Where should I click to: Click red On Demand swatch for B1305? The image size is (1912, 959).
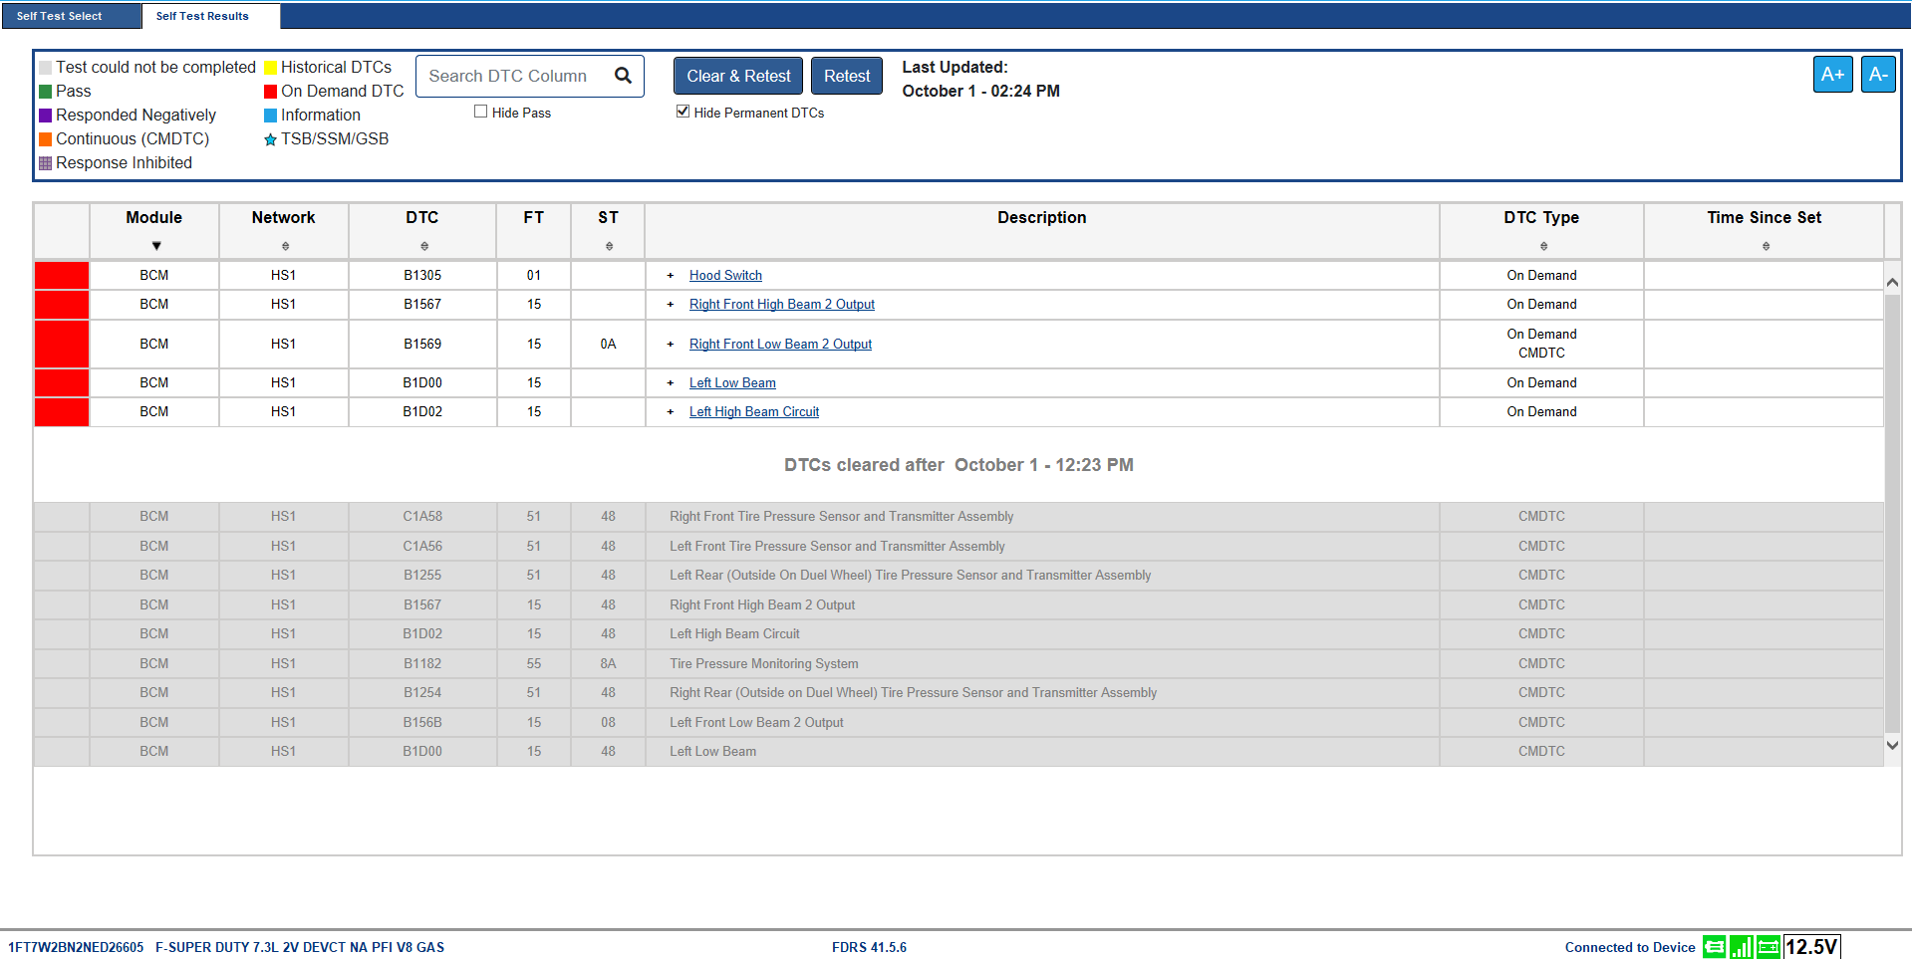[62, 276]
